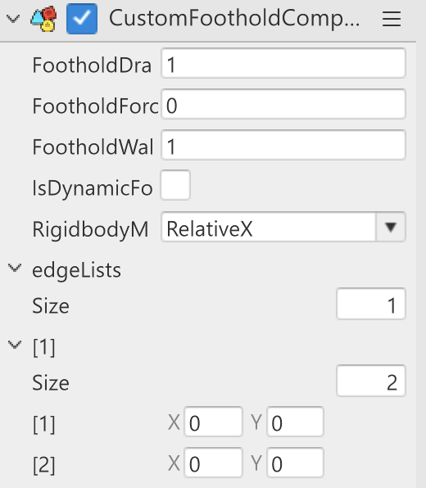Screen dimensions: 426x488
Task: Click the FootholdWalkSpeedFactor value field
Action: coord(283,145)
